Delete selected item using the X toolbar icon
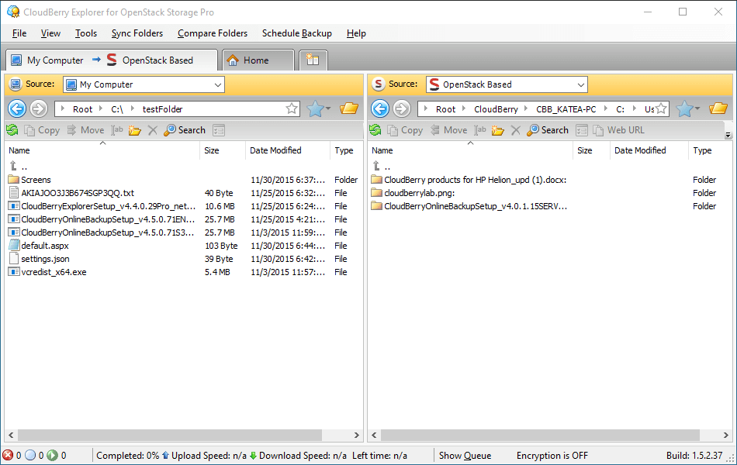This screenshot has width=737, height=465. (152, 129)
